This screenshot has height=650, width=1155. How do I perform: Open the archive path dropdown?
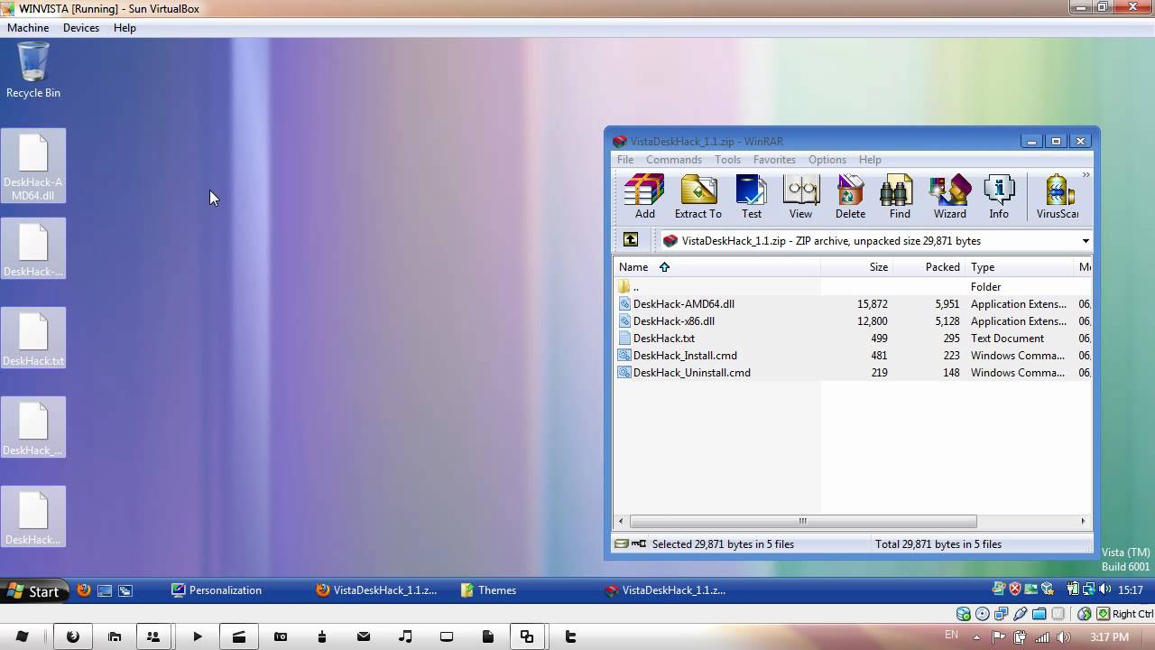coord(1086,241)
